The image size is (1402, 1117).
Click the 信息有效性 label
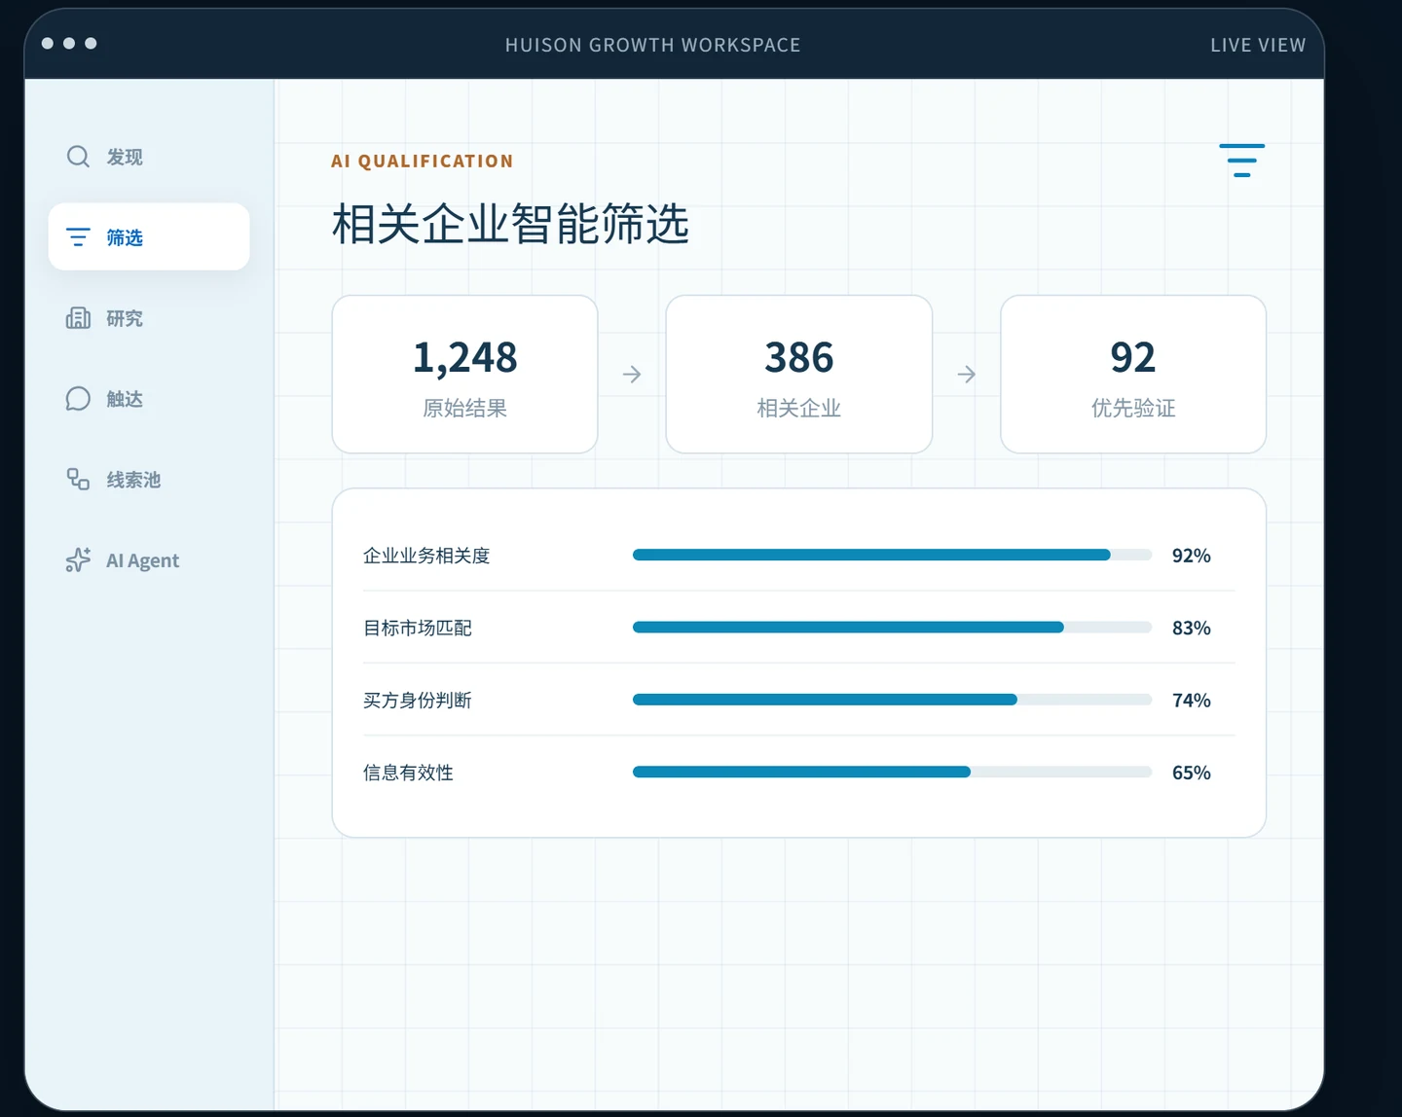pos(408,773)
